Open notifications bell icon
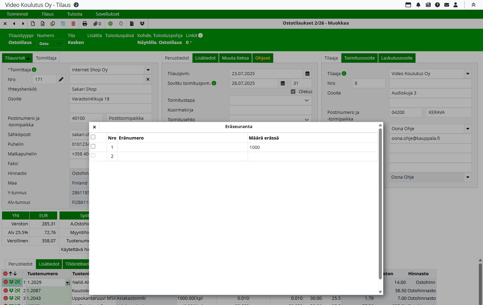 coord(418,5)
